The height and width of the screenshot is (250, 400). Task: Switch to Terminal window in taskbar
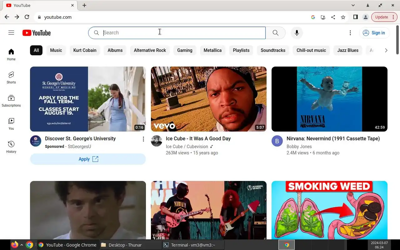click(x=193, y=245)
